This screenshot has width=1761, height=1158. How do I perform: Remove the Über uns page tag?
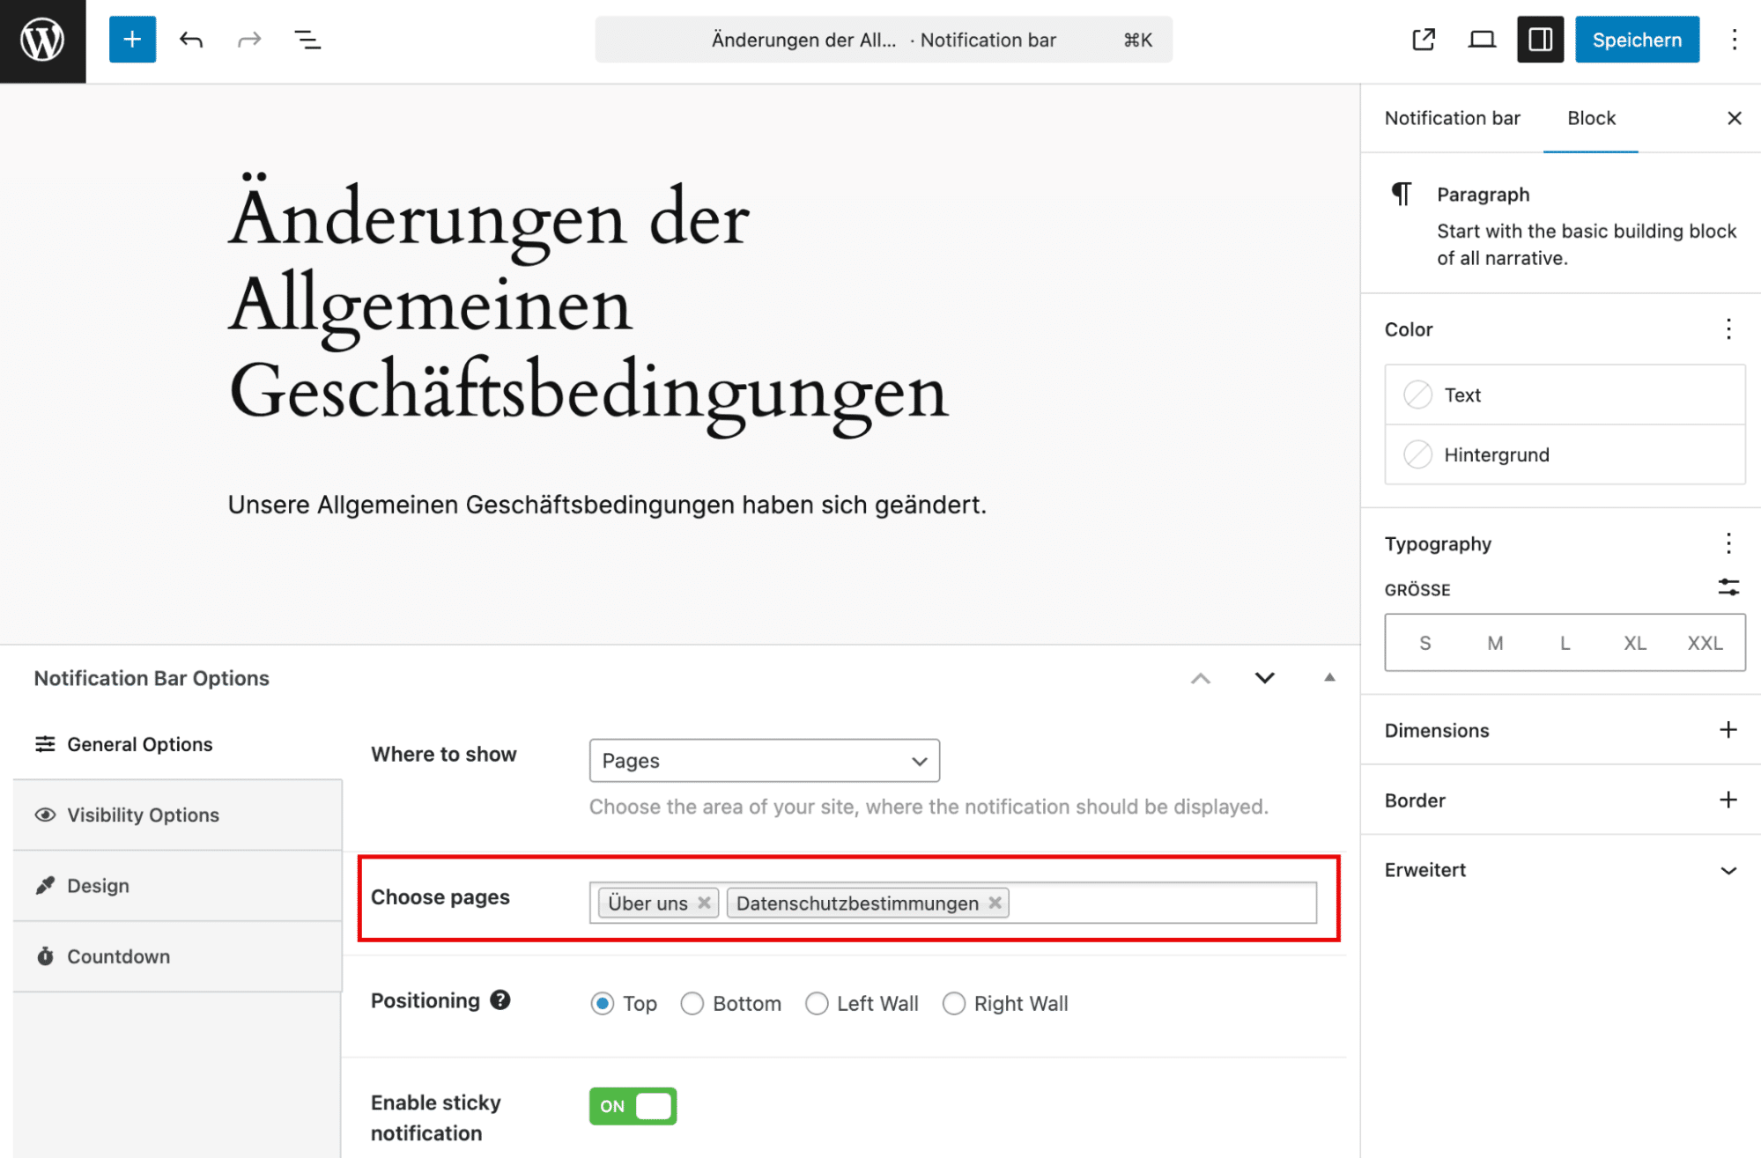click(704, 903)
